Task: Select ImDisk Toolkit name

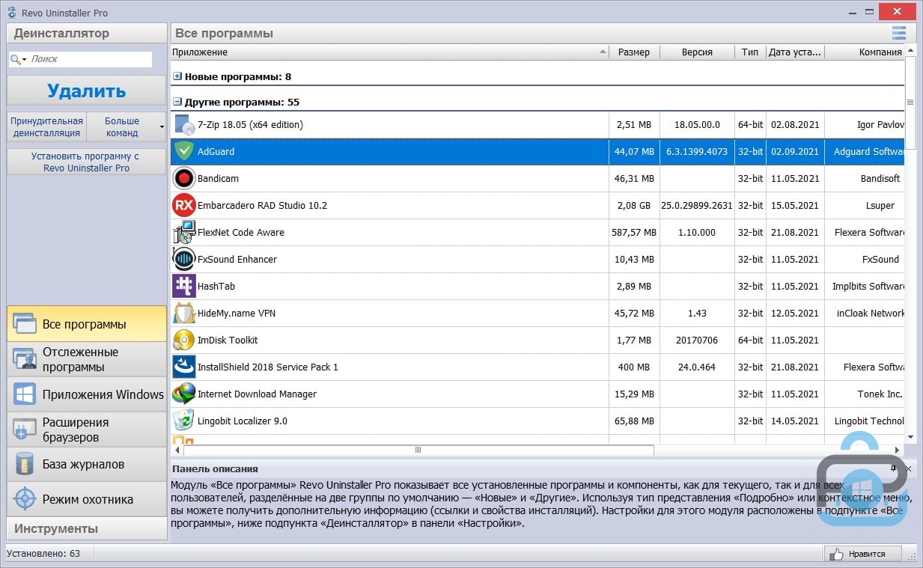Action: pos(228,340)
